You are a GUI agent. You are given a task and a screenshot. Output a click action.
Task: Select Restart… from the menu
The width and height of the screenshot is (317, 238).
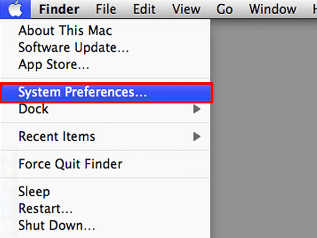tap(45, 209)
